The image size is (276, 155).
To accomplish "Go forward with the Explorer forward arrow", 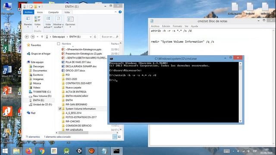I will coord(33,37).
